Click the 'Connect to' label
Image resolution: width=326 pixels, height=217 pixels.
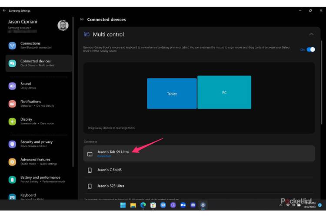pos(90,141)
